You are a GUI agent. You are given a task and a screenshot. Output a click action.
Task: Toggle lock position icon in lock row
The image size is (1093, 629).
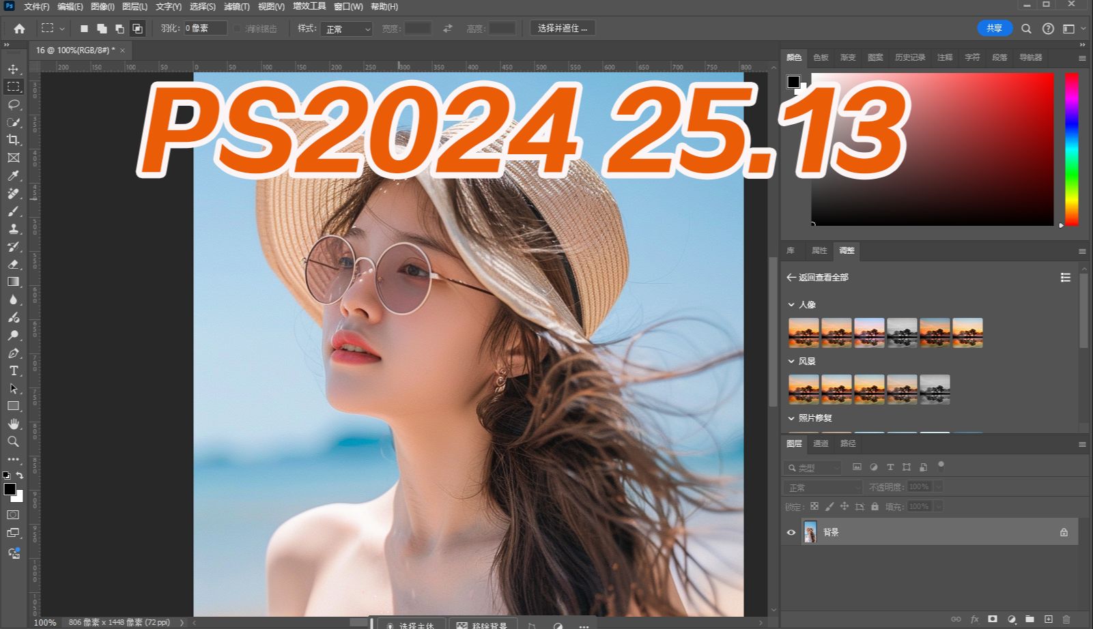(844, 506)
